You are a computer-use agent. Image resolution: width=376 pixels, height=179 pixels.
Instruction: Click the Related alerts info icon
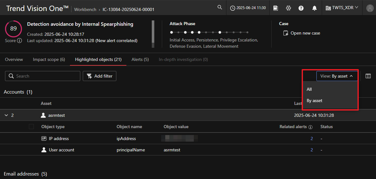[x=310, y=127]
